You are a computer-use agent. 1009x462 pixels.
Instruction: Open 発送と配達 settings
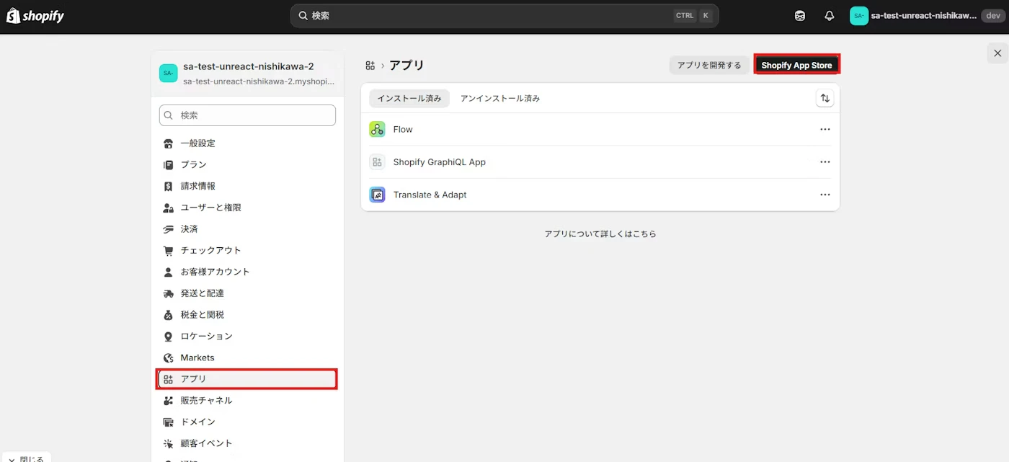[x=247, y=293]
